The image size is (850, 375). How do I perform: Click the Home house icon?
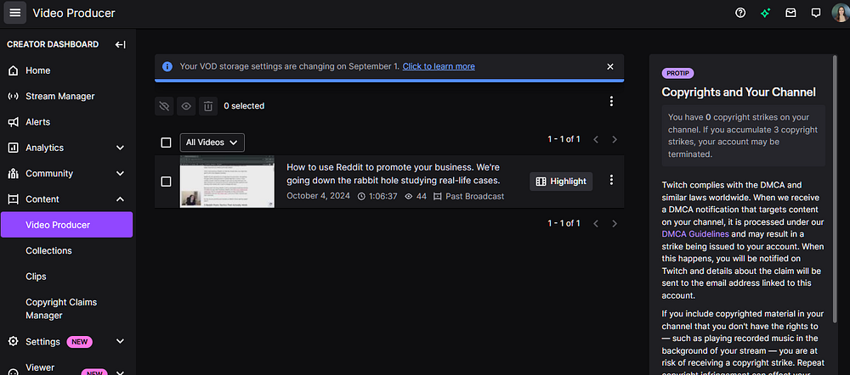click(x=14, y=71)
